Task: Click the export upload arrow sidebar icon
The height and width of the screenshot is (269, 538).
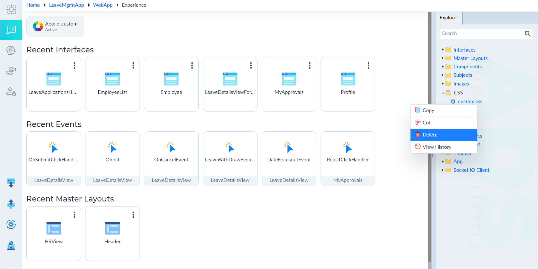Action: pyautogui.click(x=11, y=204)
